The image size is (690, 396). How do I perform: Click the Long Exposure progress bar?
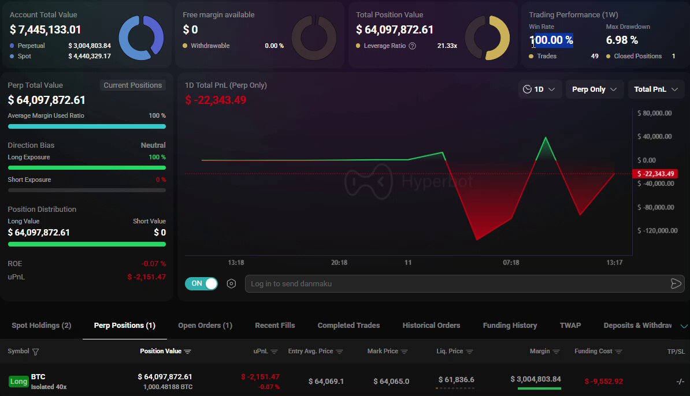point(87,168)
